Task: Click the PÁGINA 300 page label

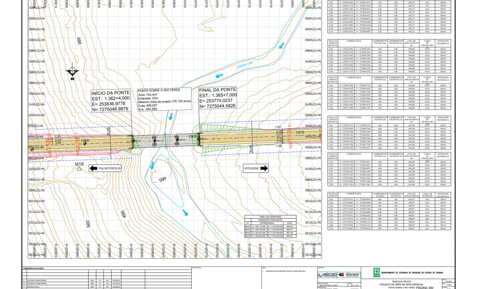Action: point(424,287)
